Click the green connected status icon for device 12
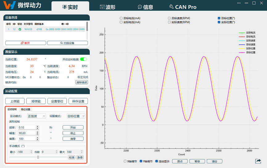The image size is (267, 168). [20, 29]
